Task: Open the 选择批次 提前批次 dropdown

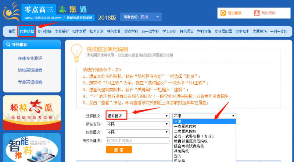Action: [137, 116]
